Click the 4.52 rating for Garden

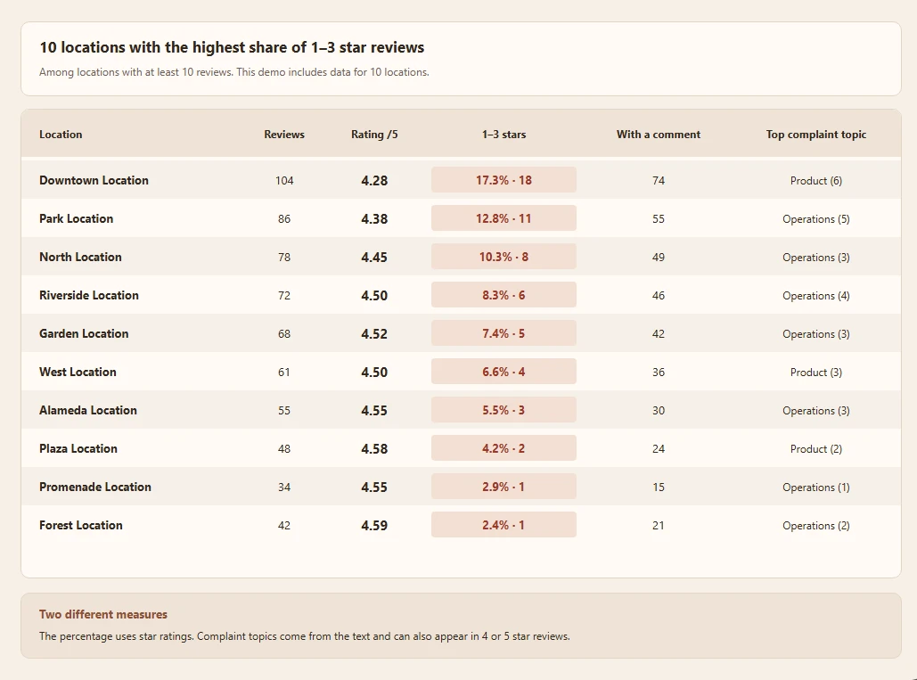374,334
